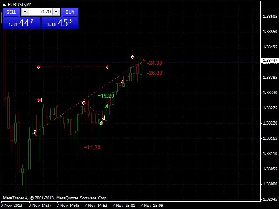Image resolution: width=279 pixels, height=209 pixels.
Task: Decrease lot volume with down arrow
Action: [x=25, y=12]
